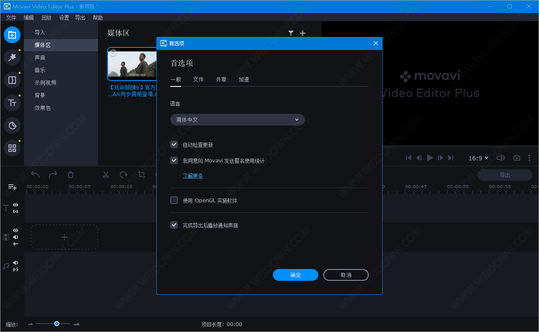539x332 pixels.
Task: Open the file import tab icon
Action: coord(12,35)
